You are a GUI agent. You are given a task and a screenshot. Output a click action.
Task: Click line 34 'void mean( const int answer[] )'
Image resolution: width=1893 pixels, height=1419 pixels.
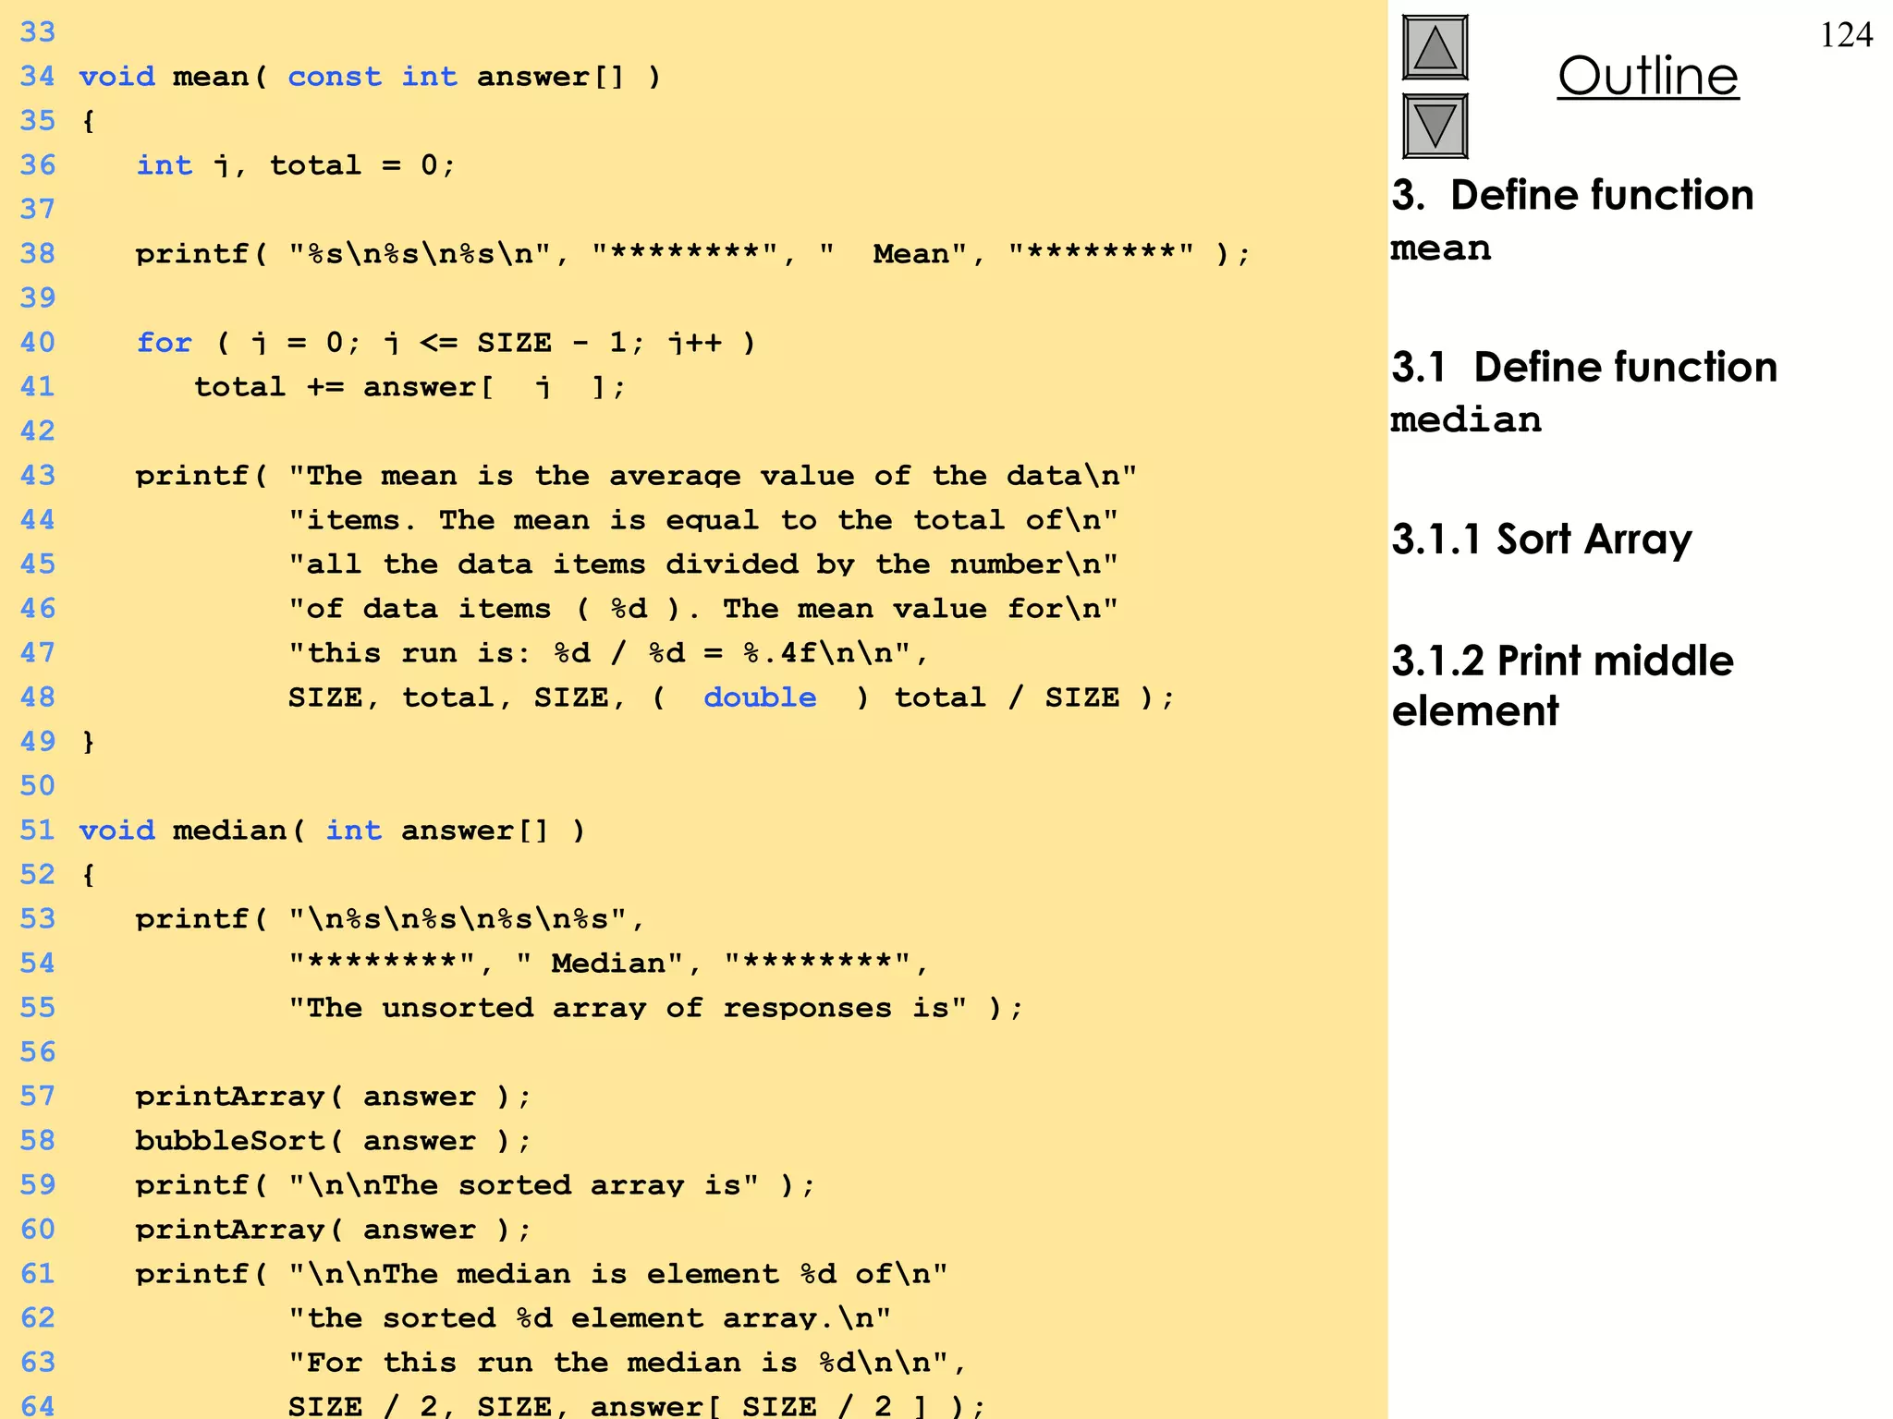pyautogui.click(x=370, y=76)
